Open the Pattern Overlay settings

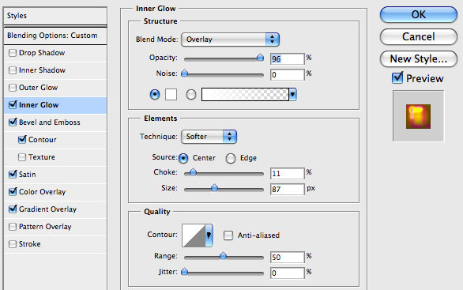pyautogui.click(x=45, y=227)
